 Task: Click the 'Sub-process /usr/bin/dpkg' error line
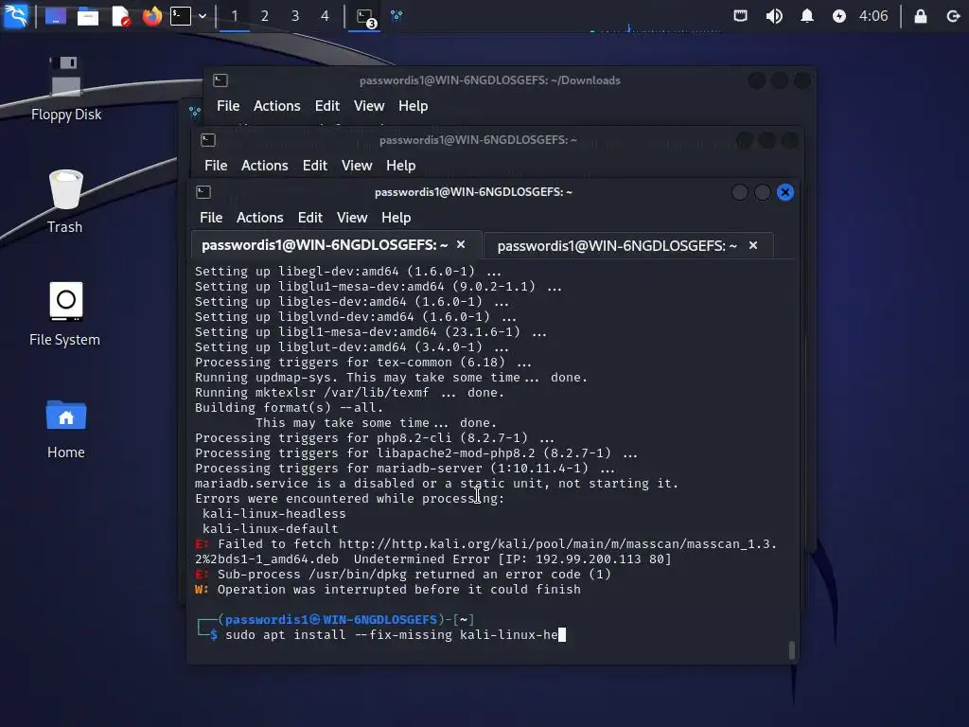pos(403,575)
